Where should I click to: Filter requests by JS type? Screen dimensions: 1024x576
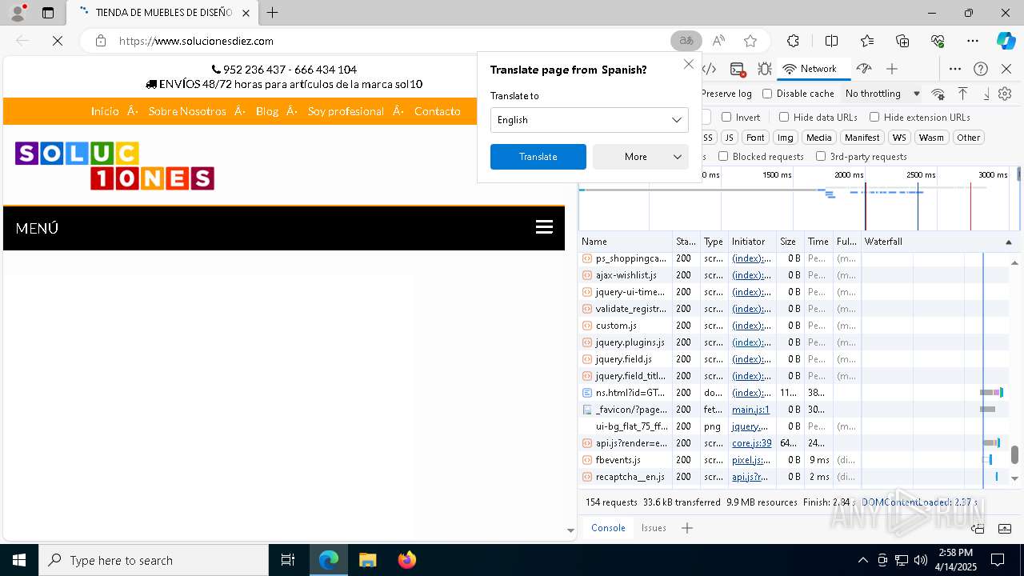click(x=729, y=138)
